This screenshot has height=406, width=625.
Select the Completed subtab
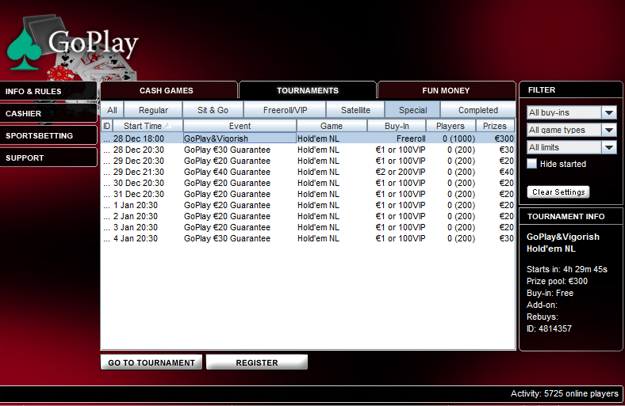[x=478, y=110]
